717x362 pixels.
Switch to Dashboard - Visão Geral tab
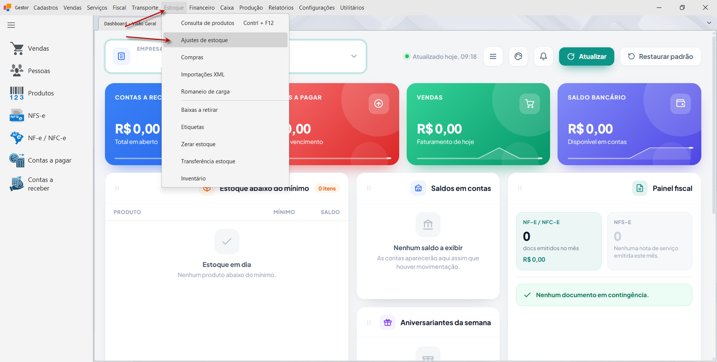click(x=130, y=24)
